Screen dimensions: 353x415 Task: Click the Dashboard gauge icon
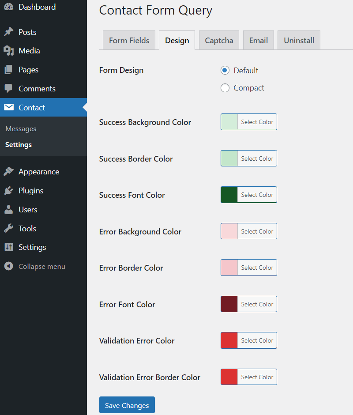(8, 7)
